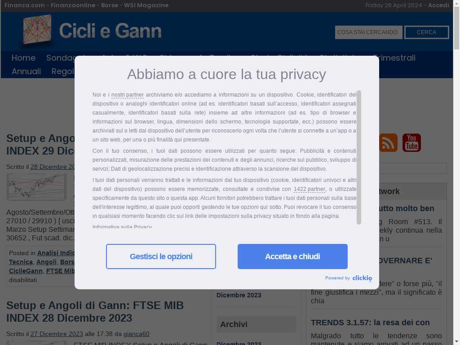Viewport: 460px width, 345px height.
Task: Open the Finanzaonline top bar link
Action: (x=73, y=5)
